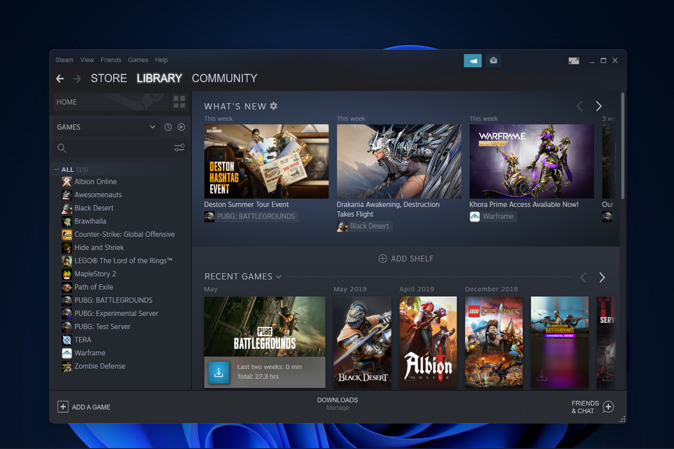The height and width of the screenshot is (449, 674).
Task: Click Albion Online icon in sidebar
Action: [x=67, y=182]
